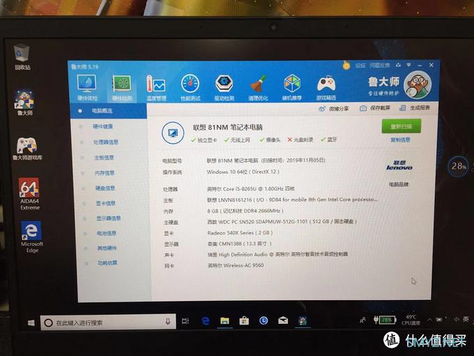474x356 pixels.
Task: Open the 鲁大师游戏库 desktop icon
Action: 27,149
